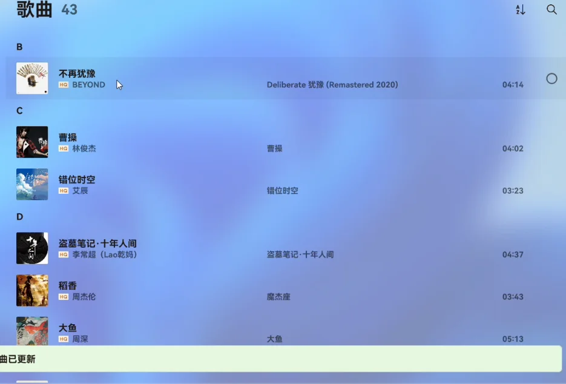Viewport: 566px width, 384px height.
Task: Click the HQ badge next to 周杰伦
Action: pos(64,297)
